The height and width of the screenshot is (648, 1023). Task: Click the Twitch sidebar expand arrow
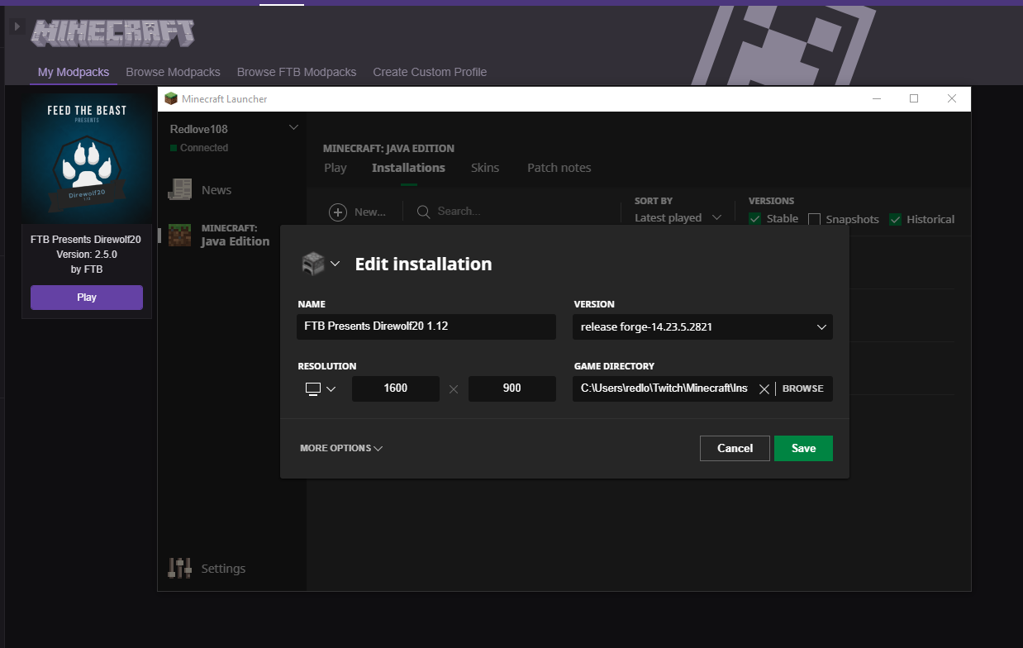pos(17,27)
